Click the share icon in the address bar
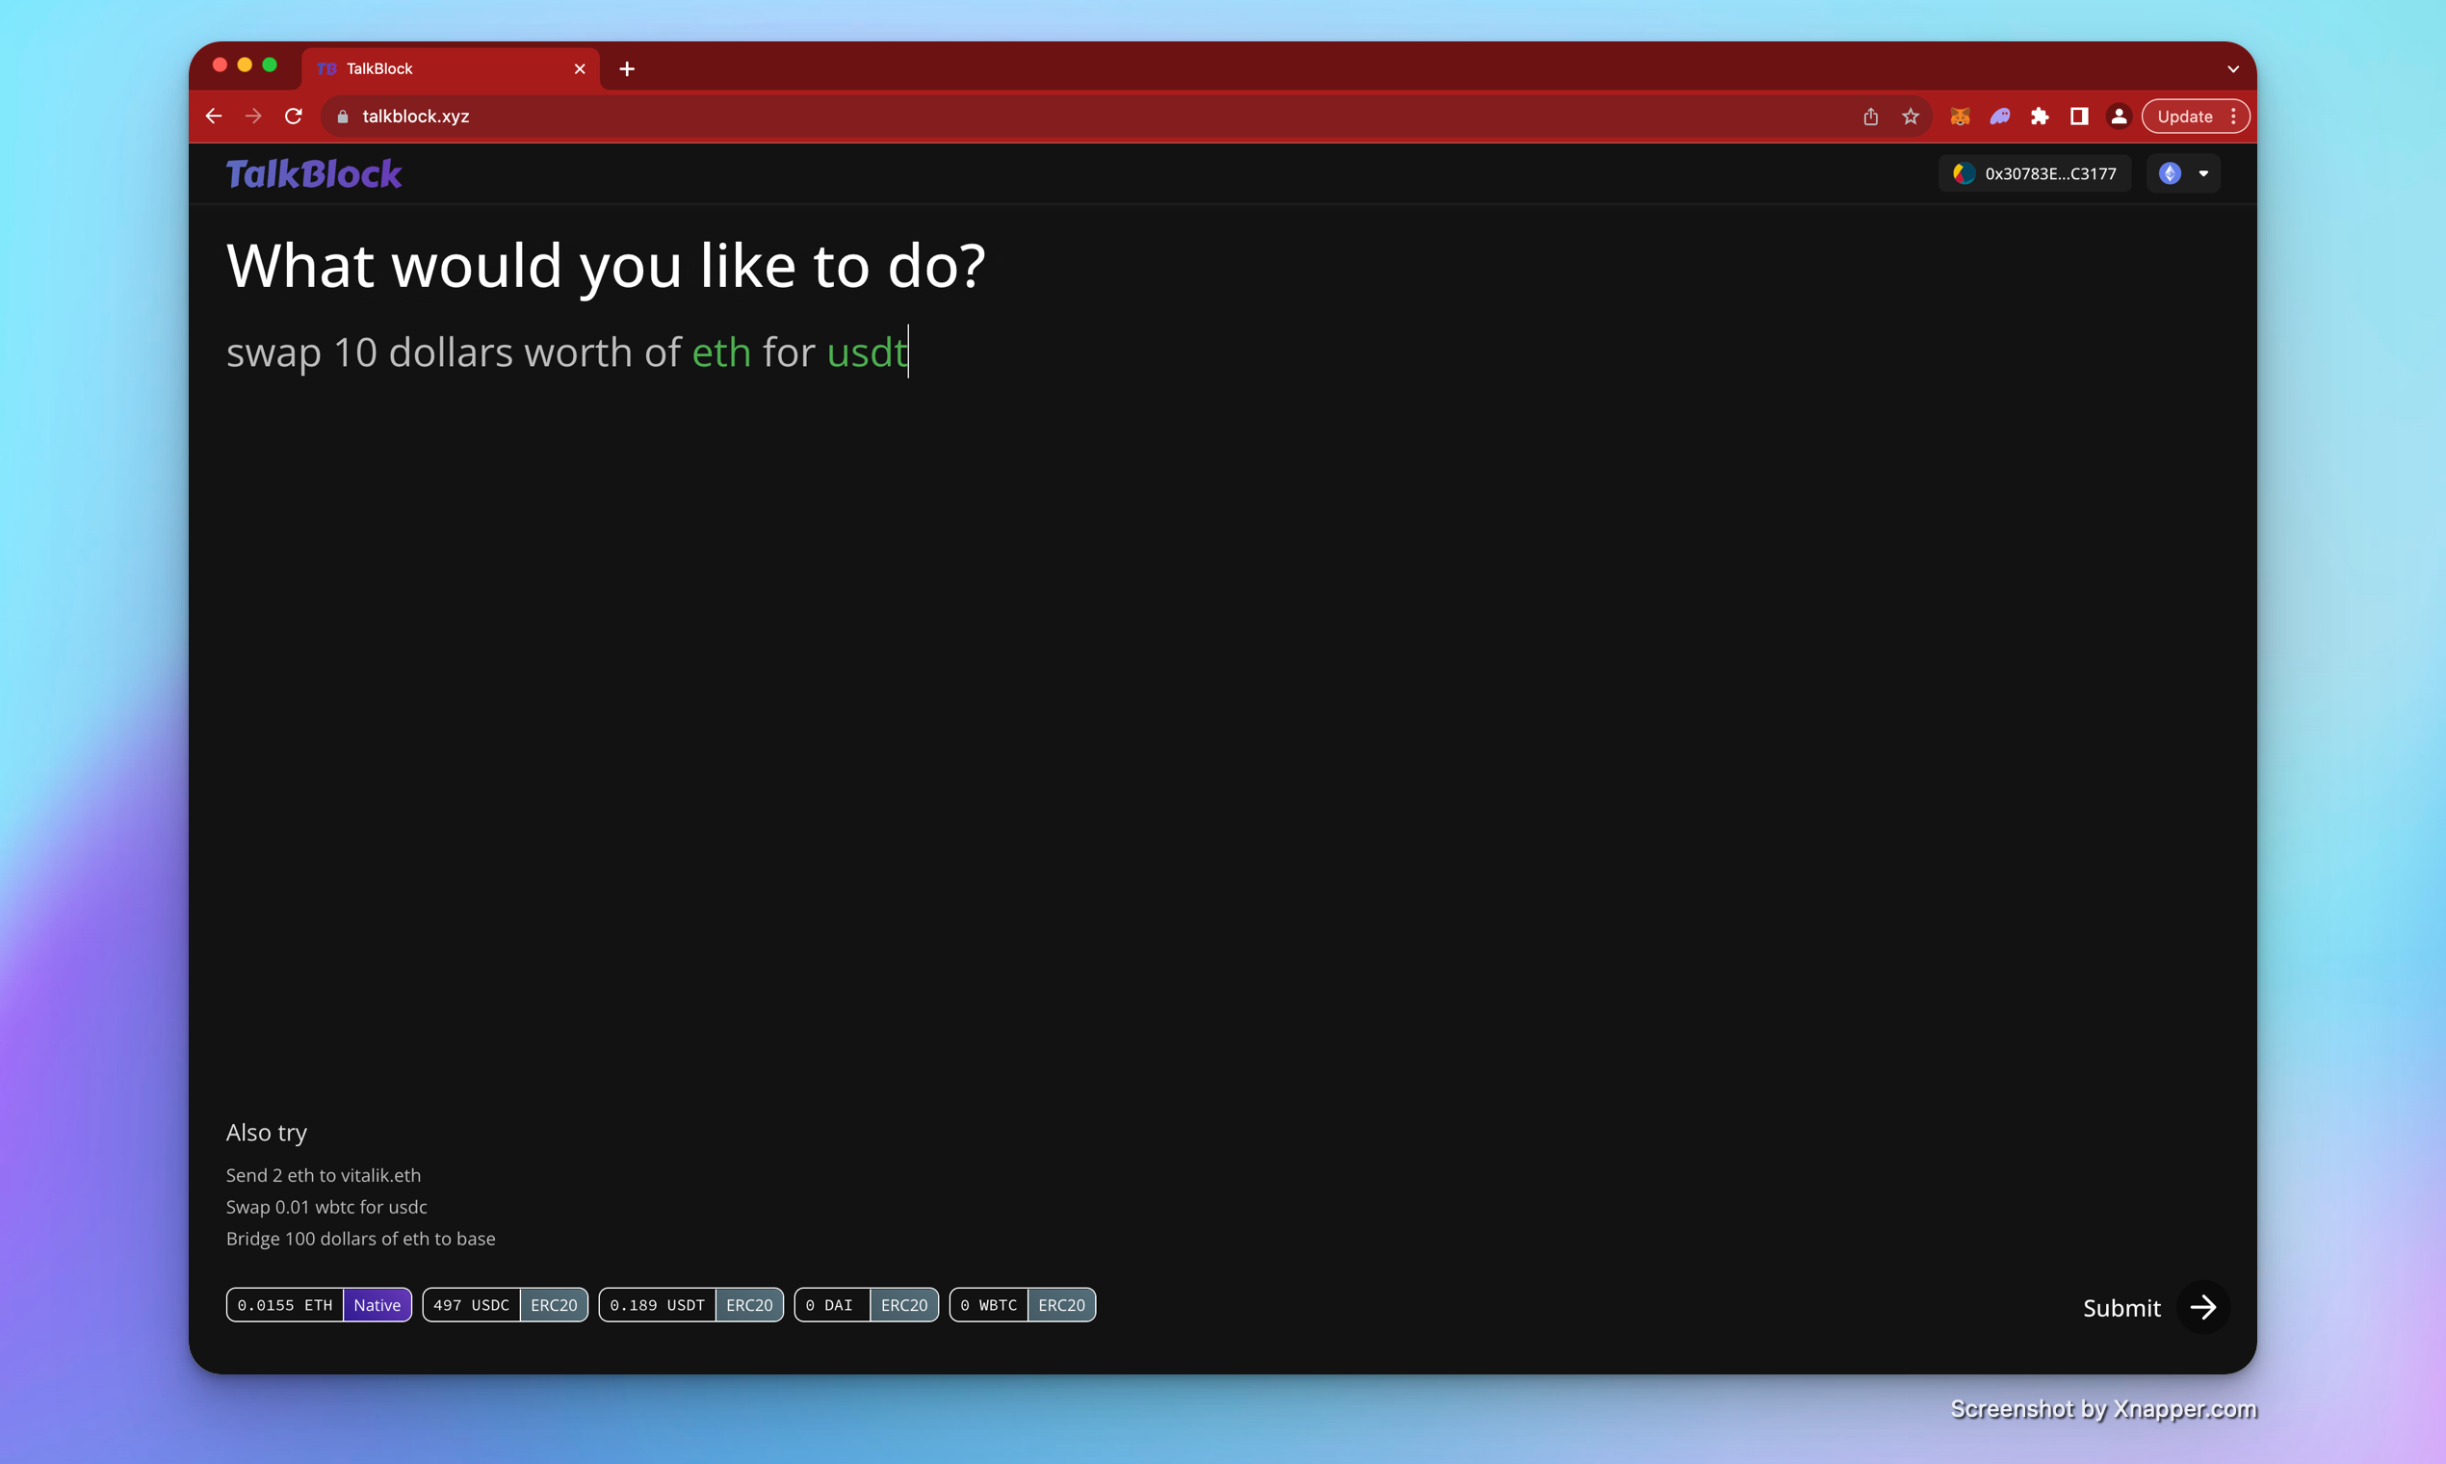Screen dimensions: 2446x1464 [x=1870, y=116]
